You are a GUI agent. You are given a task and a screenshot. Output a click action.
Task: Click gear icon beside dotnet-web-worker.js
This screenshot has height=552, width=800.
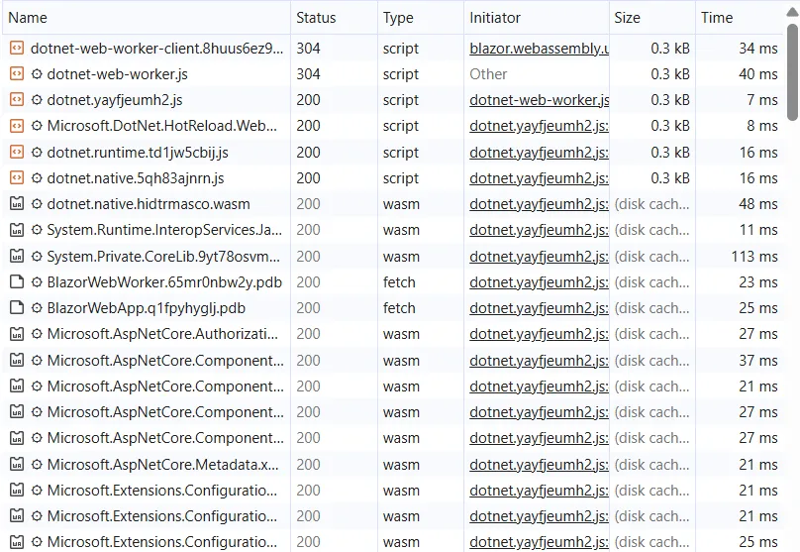coord(37,74)
